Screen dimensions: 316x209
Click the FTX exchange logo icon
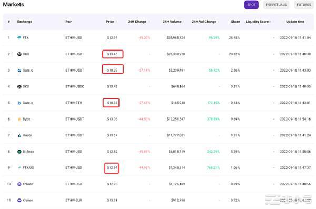tap(19, 38)
